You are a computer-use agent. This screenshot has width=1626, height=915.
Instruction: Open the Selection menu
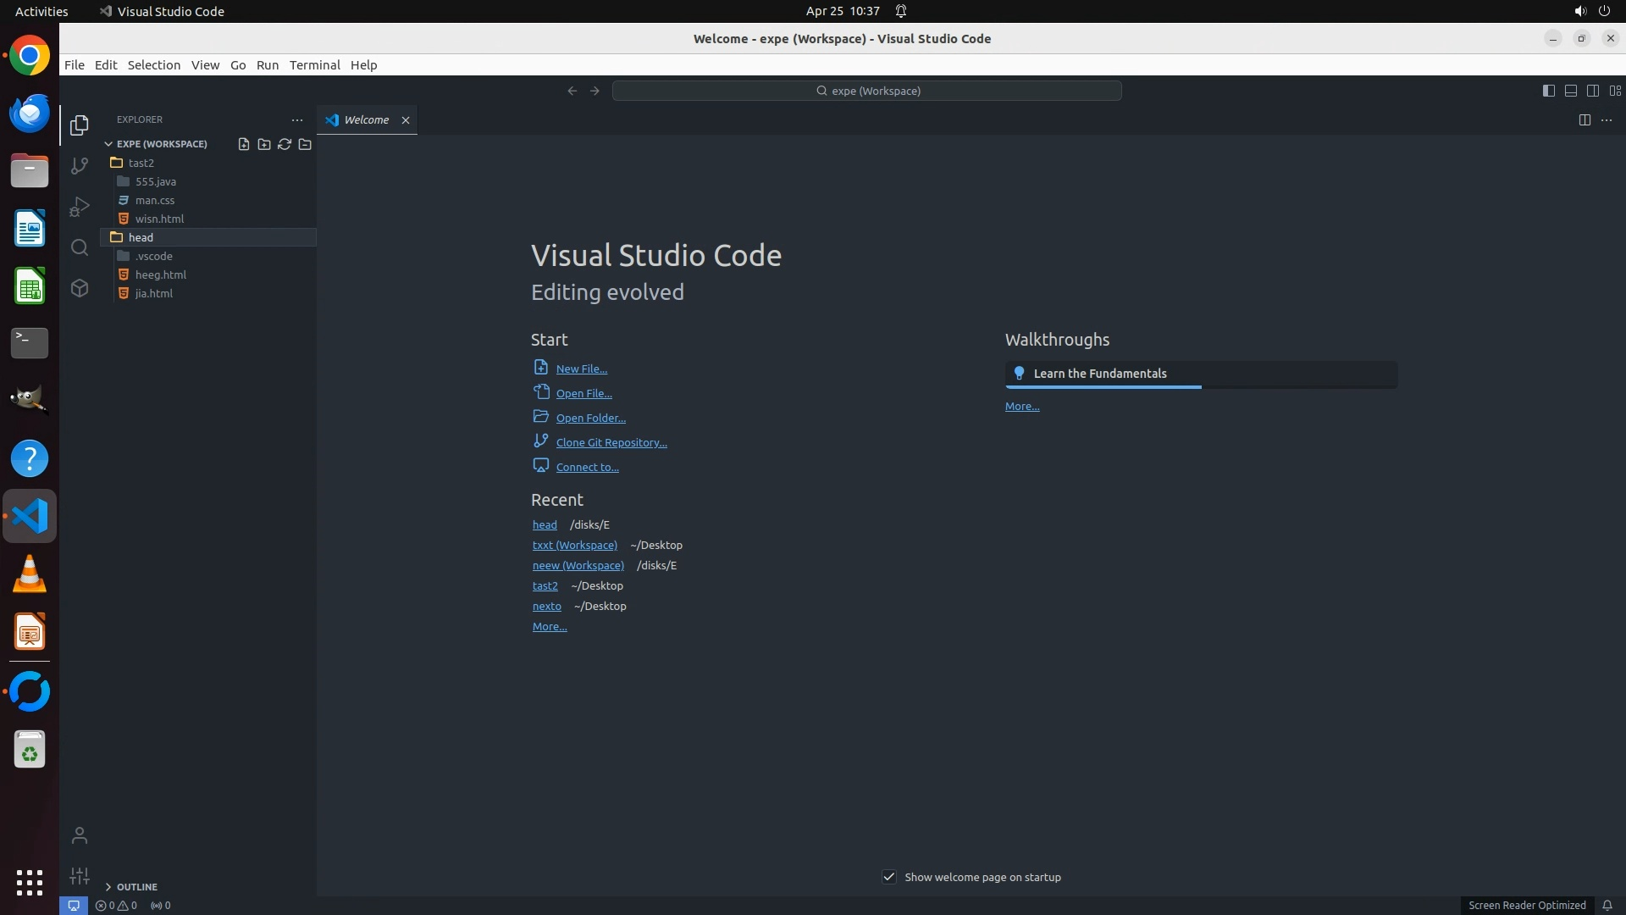point(153,65)
